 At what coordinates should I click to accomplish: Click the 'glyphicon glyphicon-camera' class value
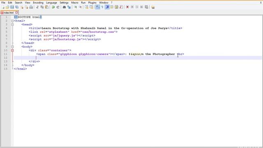coord(84,54)
